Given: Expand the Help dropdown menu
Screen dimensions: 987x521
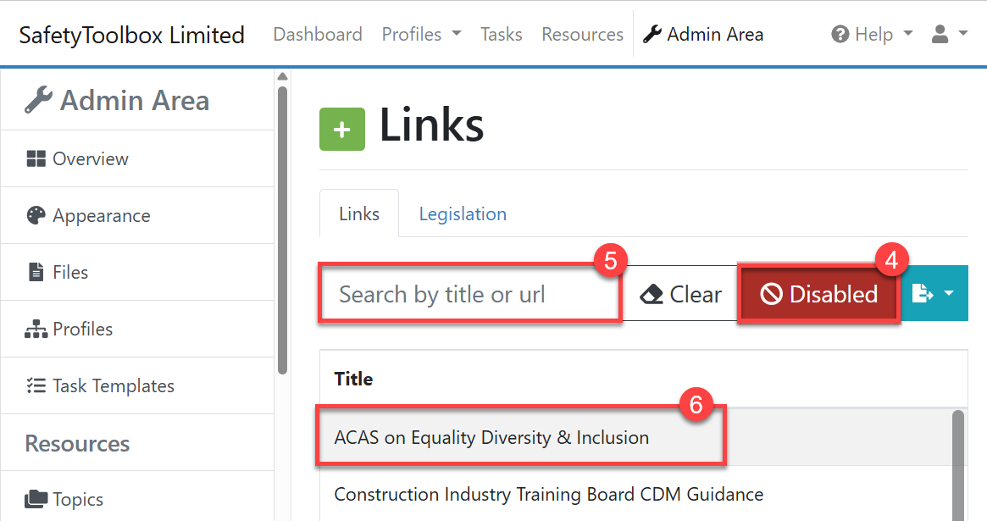Looking at the screenshot, I should pos(873,35).
